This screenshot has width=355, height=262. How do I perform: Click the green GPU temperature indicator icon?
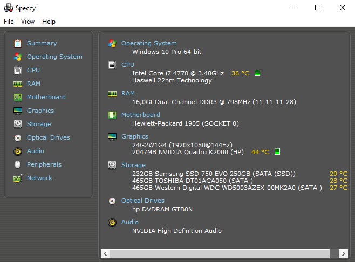coord(277,151)
